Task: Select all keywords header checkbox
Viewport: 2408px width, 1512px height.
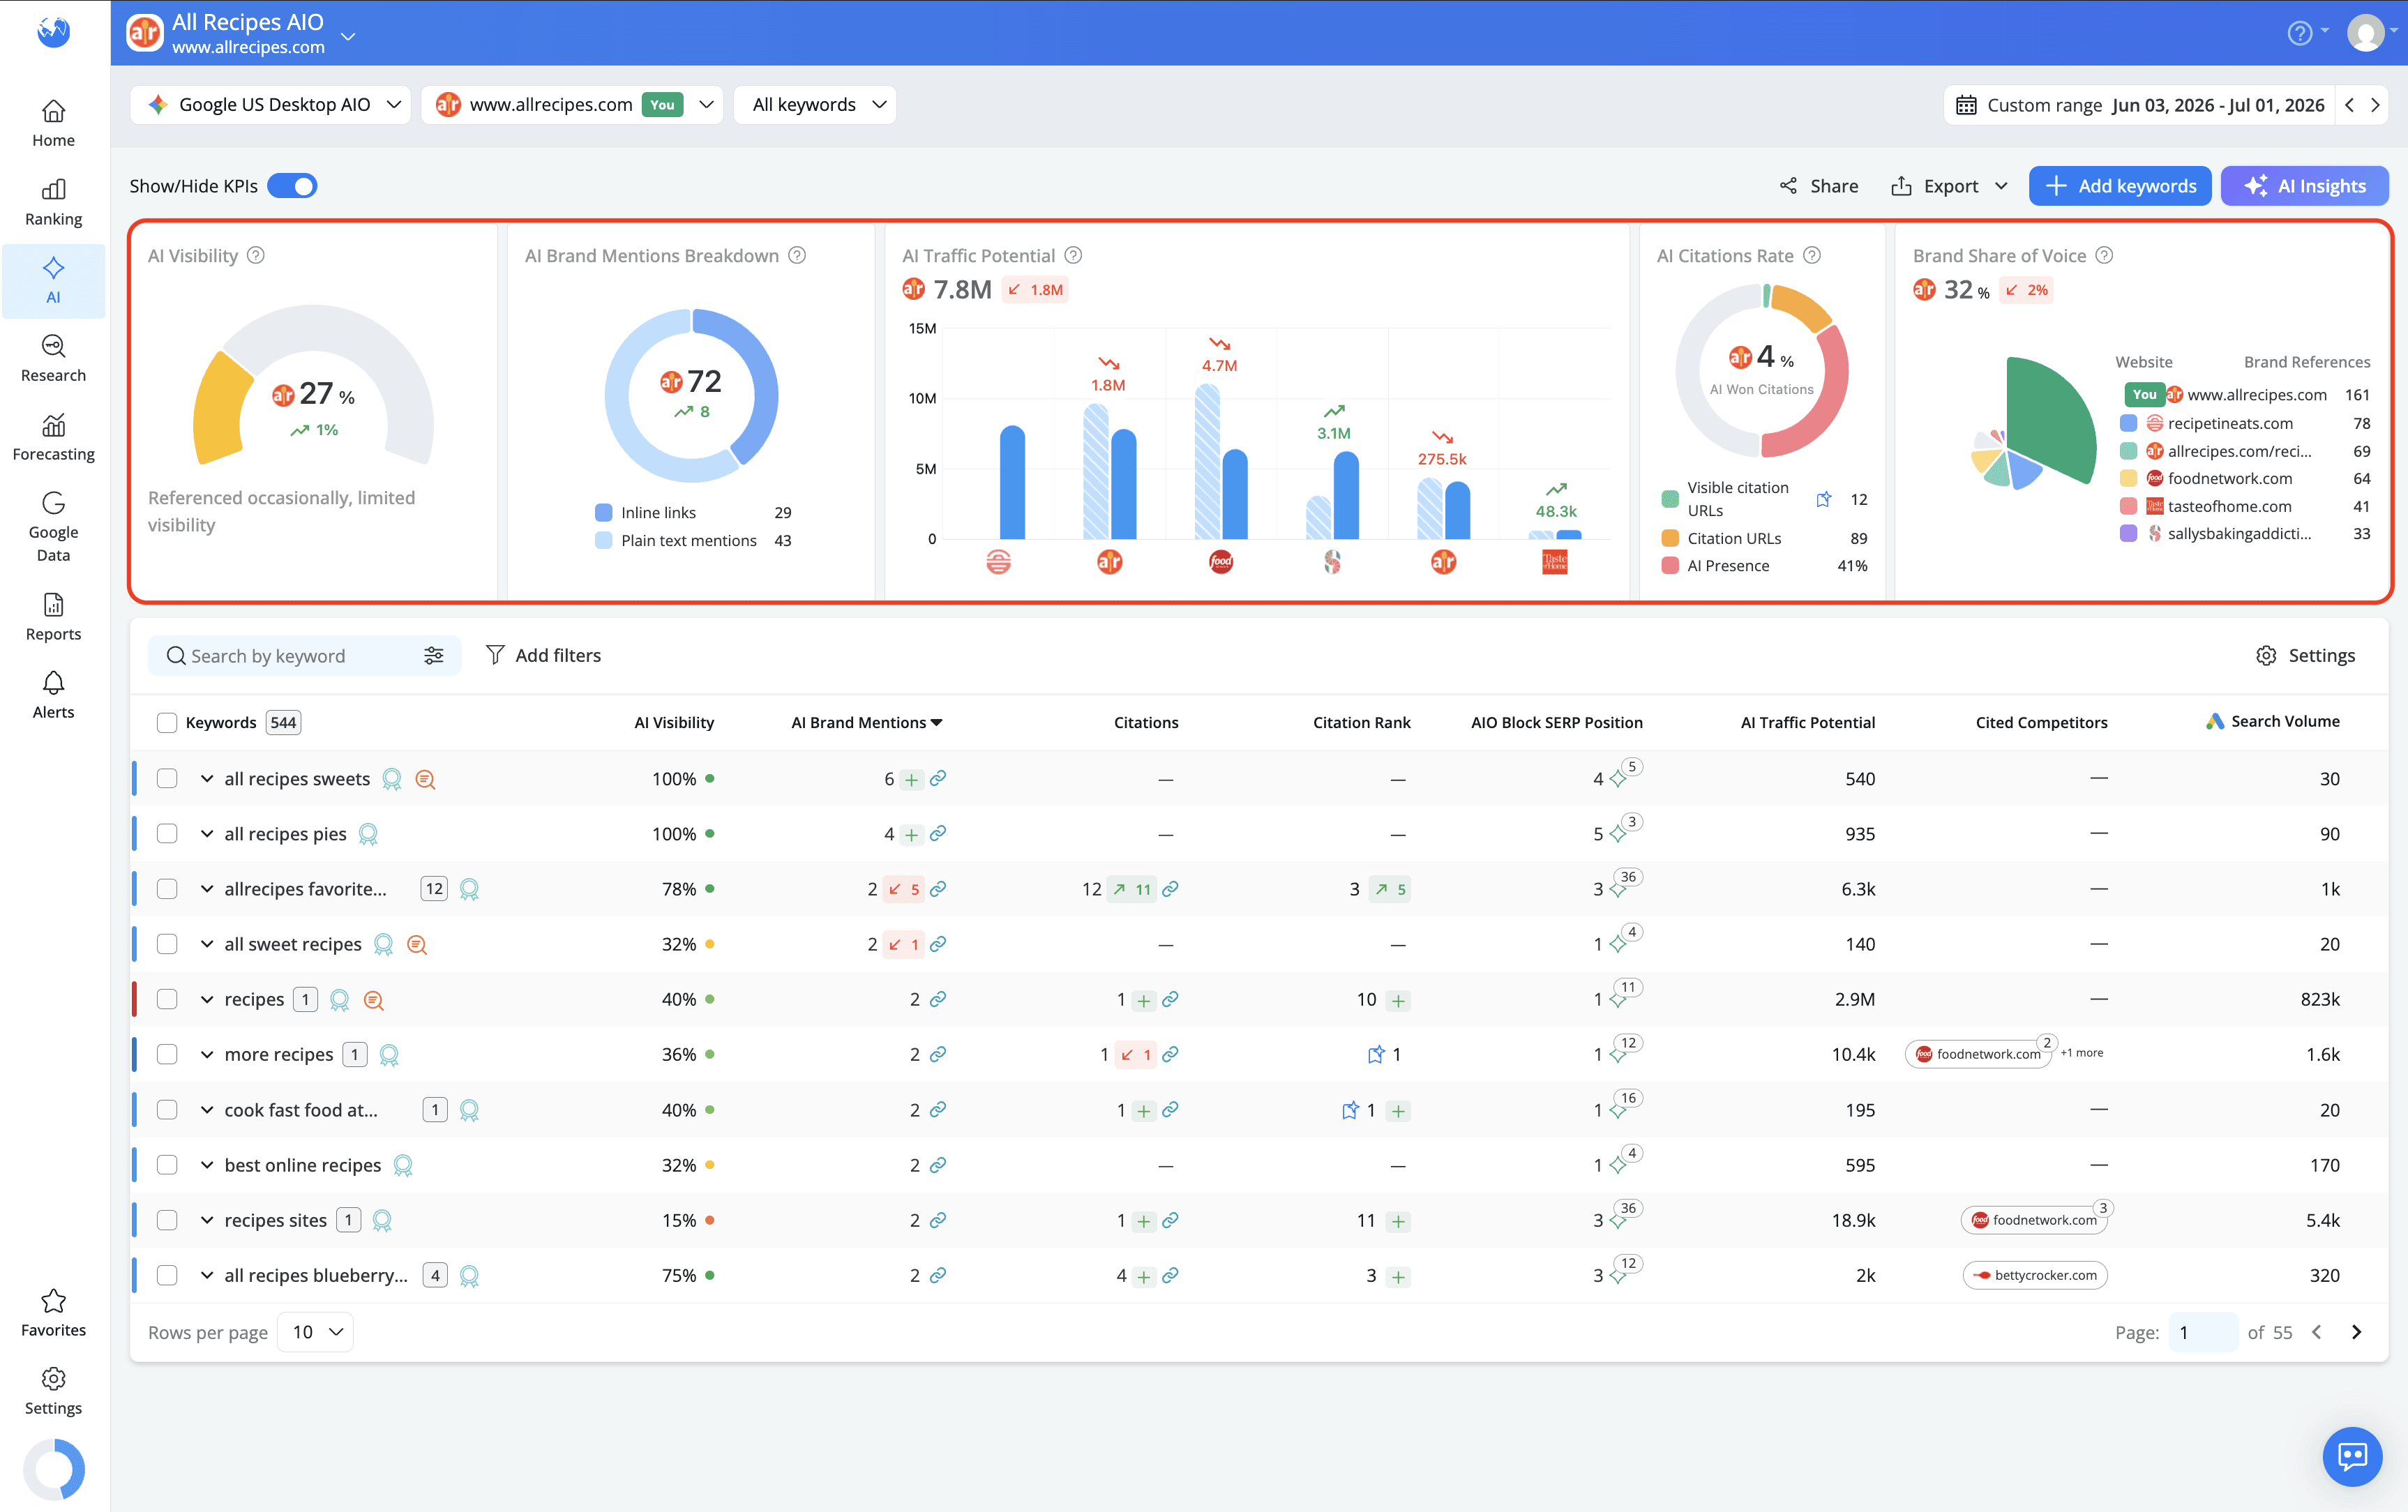Action: click(167, 722)
